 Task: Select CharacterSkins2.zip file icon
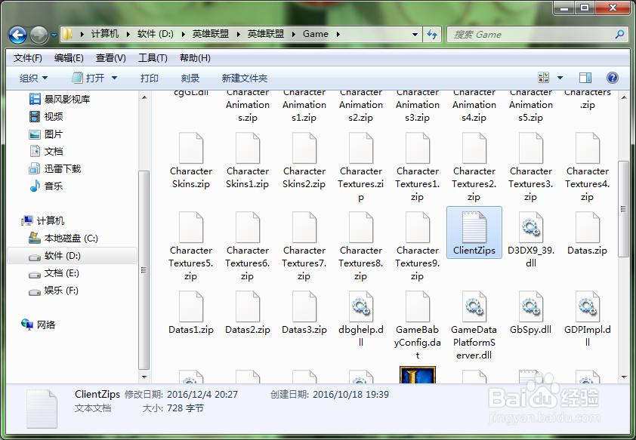click(304, 148)
